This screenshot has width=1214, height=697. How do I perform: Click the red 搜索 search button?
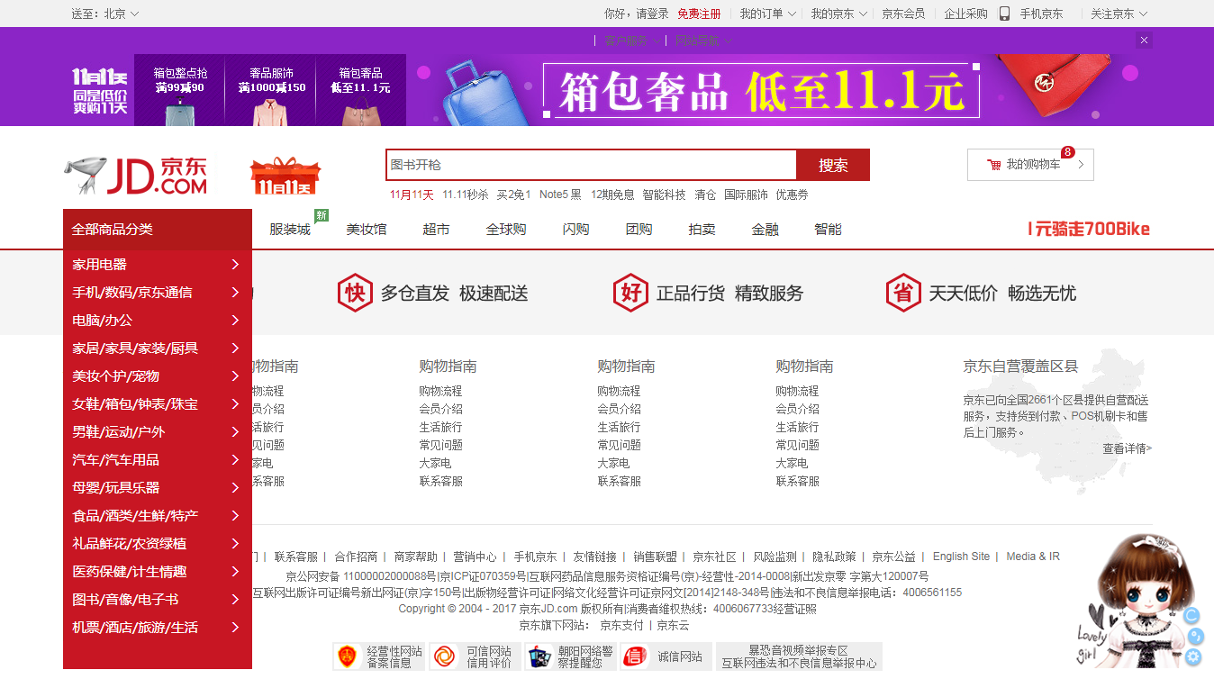pos(833,165)
